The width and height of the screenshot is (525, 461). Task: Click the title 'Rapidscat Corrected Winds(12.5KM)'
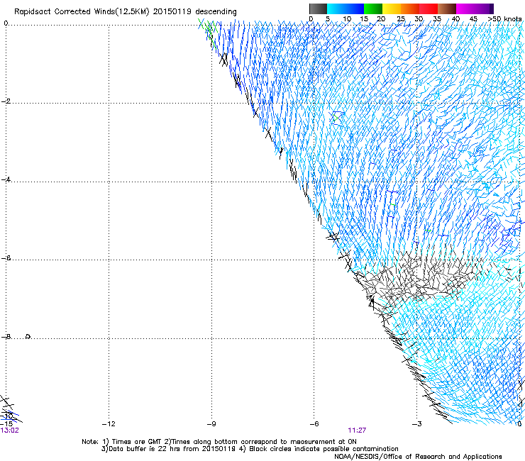click(x=82, y=12)
